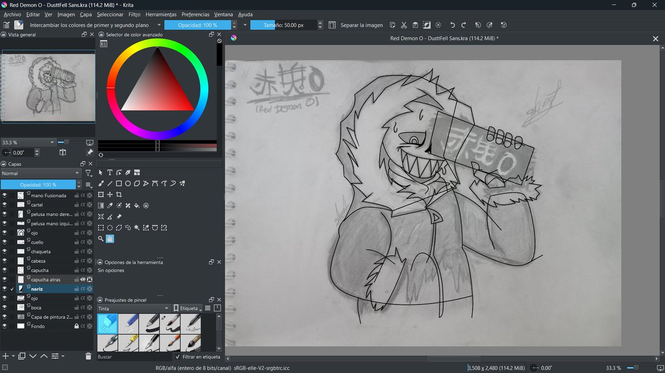Hide the 'Fondo' layer
Viewport: 665px width, 373px height.
tap(4, 327)
